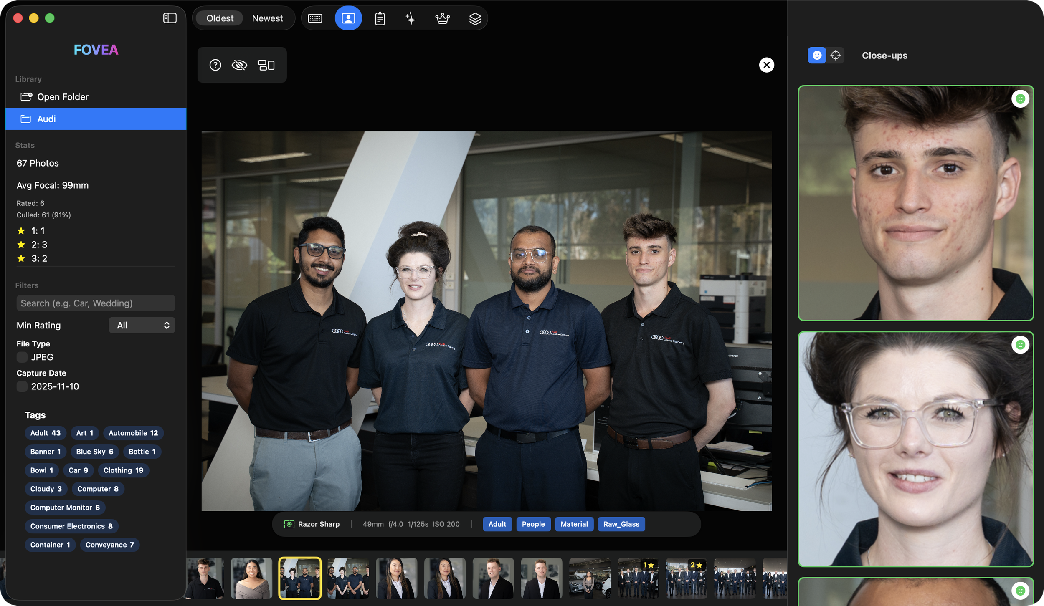Select the portrait/face view icon
Viewport: 1044px width, 606px height.
pos(348,18)
